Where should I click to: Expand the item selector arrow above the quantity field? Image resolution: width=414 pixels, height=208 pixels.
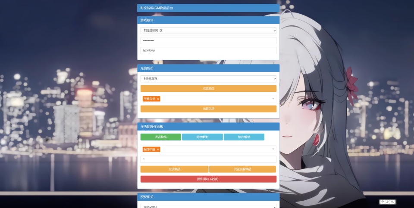273,150
